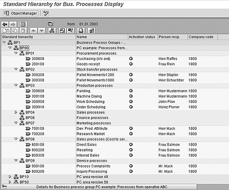
Task: Collapse the BP08 node
Action: pos(16,139)
